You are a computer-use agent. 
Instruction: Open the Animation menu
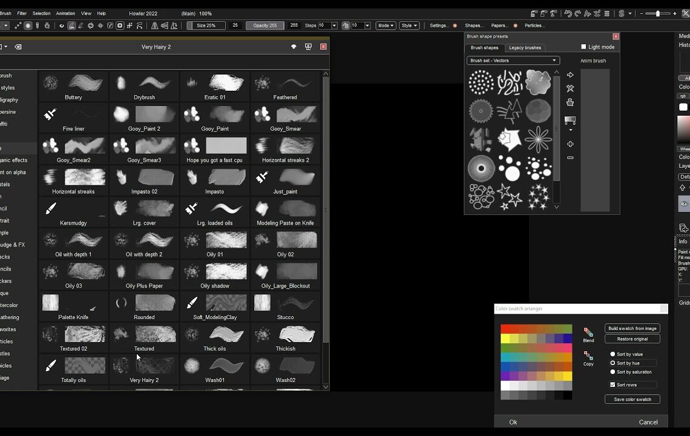click(65, 13)
